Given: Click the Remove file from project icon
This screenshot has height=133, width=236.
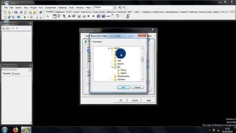Looking at the screenshot, I should 34,12.
